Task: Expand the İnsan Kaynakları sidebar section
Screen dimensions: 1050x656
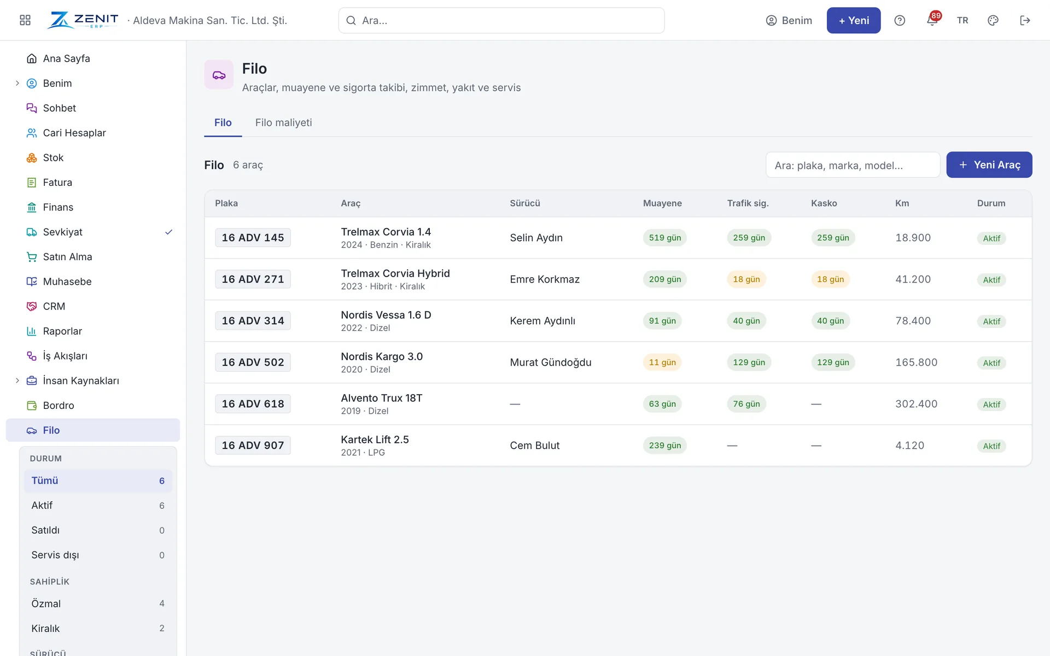Action: click(17, 380)
